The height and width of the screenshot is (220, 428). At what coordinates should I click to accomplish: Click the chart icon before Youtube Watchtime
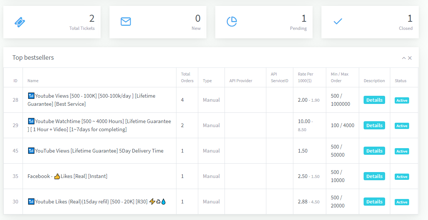(x=31, y=121)
